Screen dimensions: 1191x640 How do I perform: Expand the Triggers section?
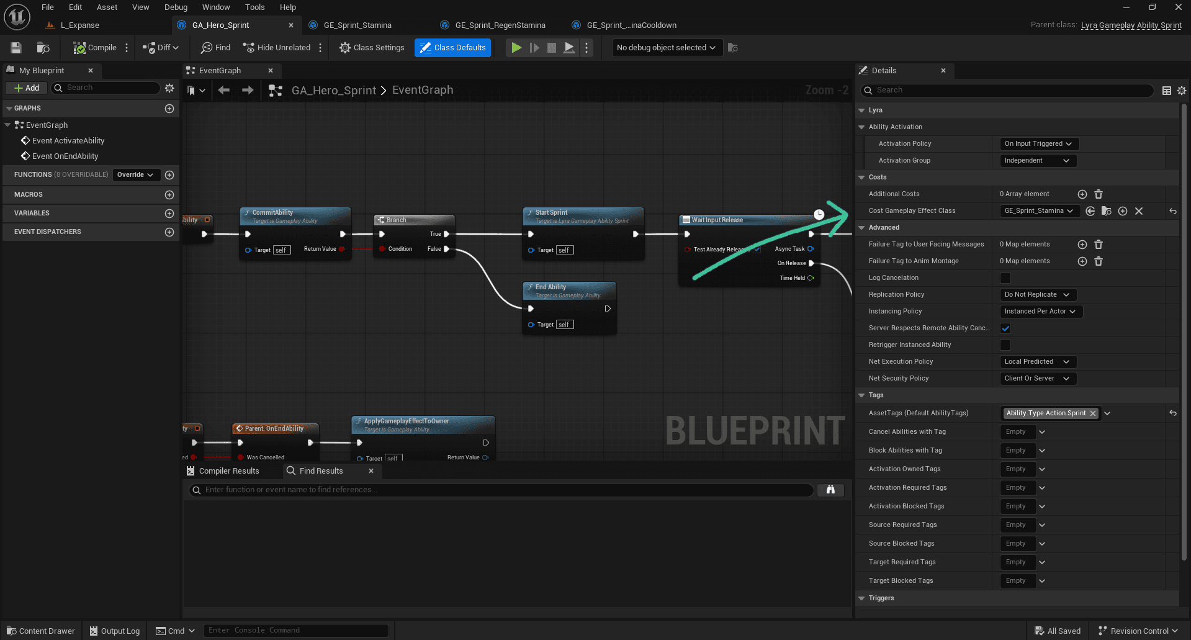pyautogui.click(x=861, y=598)
